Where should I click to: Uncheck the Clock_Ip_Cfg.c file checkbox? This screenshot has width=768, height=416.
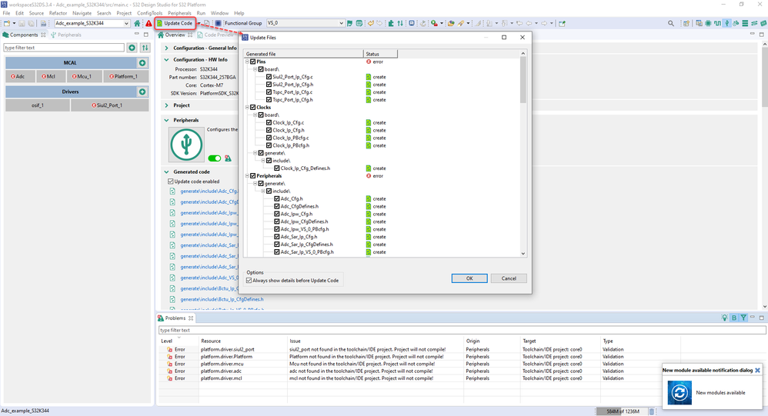(269, 122)
